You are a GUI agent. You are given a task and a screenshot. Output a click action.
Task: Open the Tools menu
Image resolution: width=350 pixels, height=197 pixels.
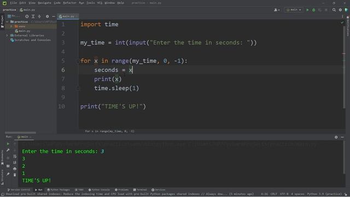coord(90,3)
